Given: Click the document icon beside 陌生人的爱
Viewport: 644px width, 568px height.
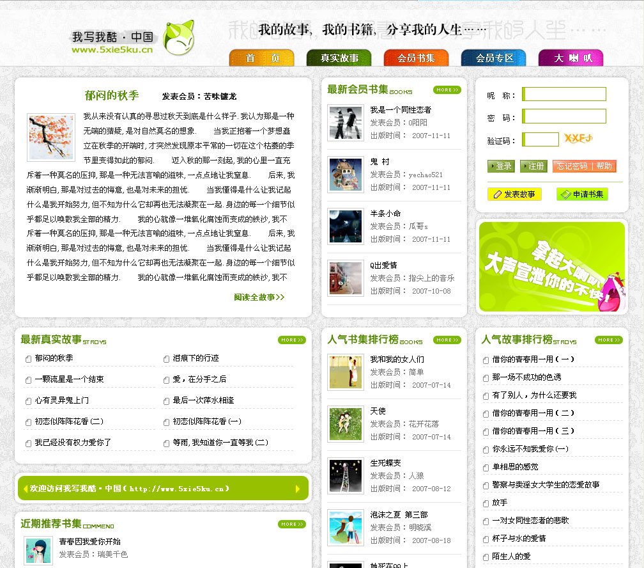Looking at the screenshot, I should coord(486,557).
